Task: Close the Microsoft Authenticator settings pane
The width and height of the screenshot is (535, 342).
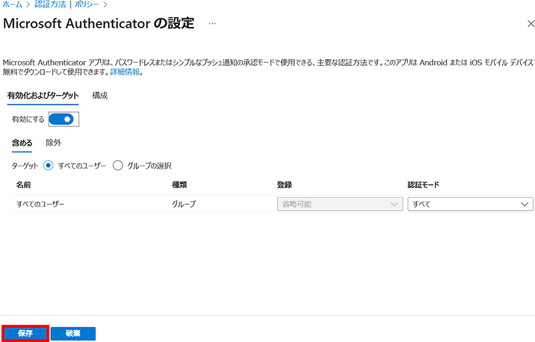Action: (531, 24)
